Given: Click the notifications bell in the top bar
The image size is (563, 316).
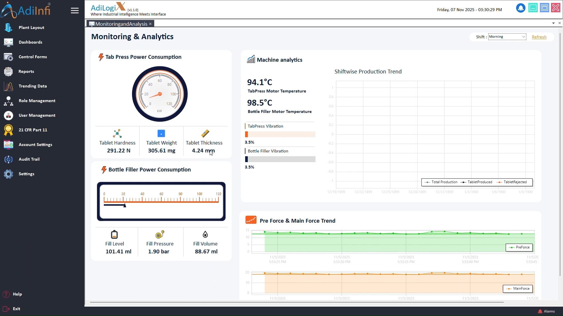Looking at the screenshot, I should pyautogui.click(x=521, y=8).
